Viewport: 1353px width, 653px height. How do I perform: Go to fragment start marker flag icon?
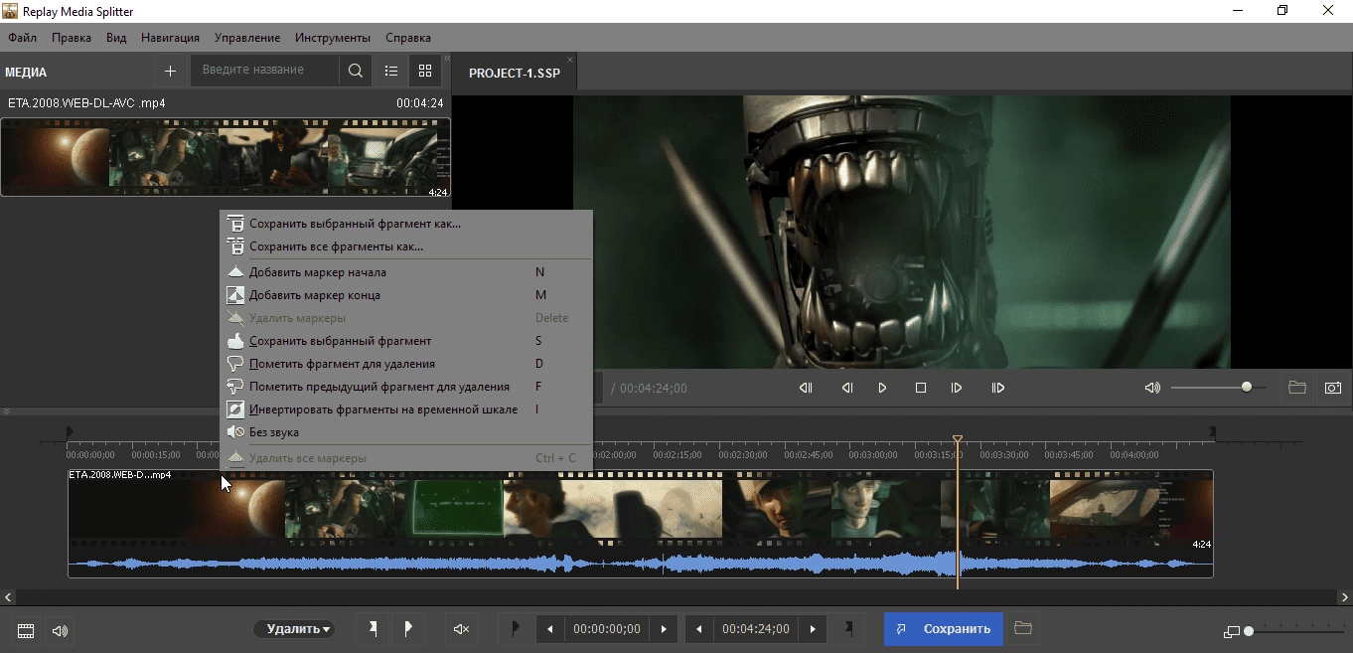click(x=516, y=629)
